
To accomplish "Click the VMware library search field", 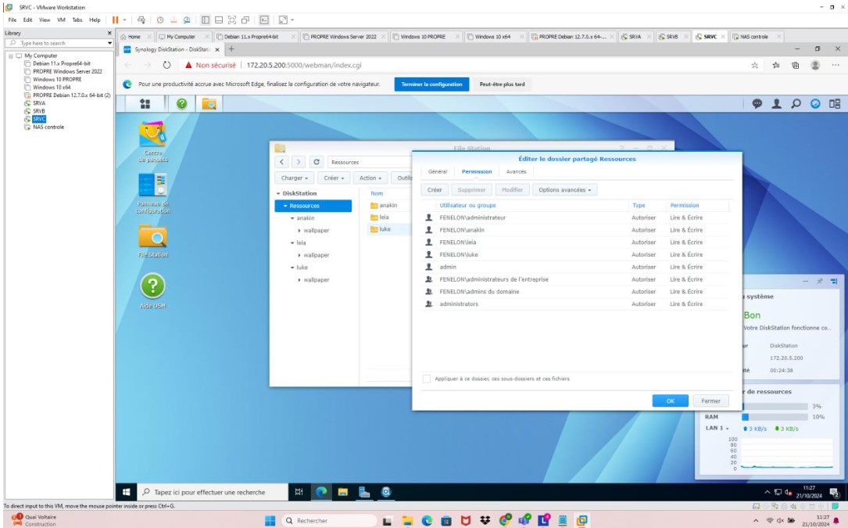I will click(x=59, y=43).
